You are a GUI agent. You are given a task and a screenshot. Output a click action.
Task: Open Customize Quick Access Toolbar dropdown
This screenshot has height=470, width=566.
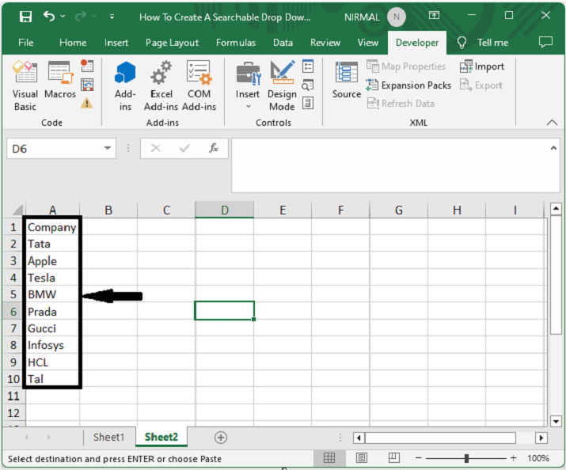[x=112, y=17]
